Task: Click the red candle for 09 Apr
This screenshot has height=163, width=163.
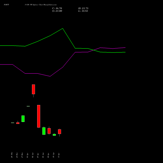Action: point(49,131)
